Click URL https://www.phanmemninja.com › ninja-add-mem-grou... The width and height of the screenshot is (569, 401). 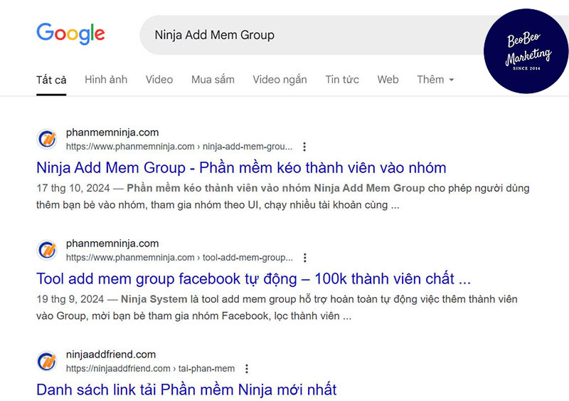(x=179, y=147)
